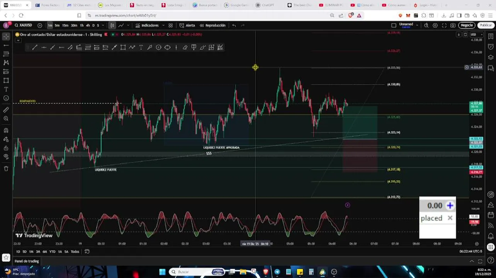The width and height of the screenshot is (496, 278).
Task: Select the 5m timeframe
Action: [57, 25]
